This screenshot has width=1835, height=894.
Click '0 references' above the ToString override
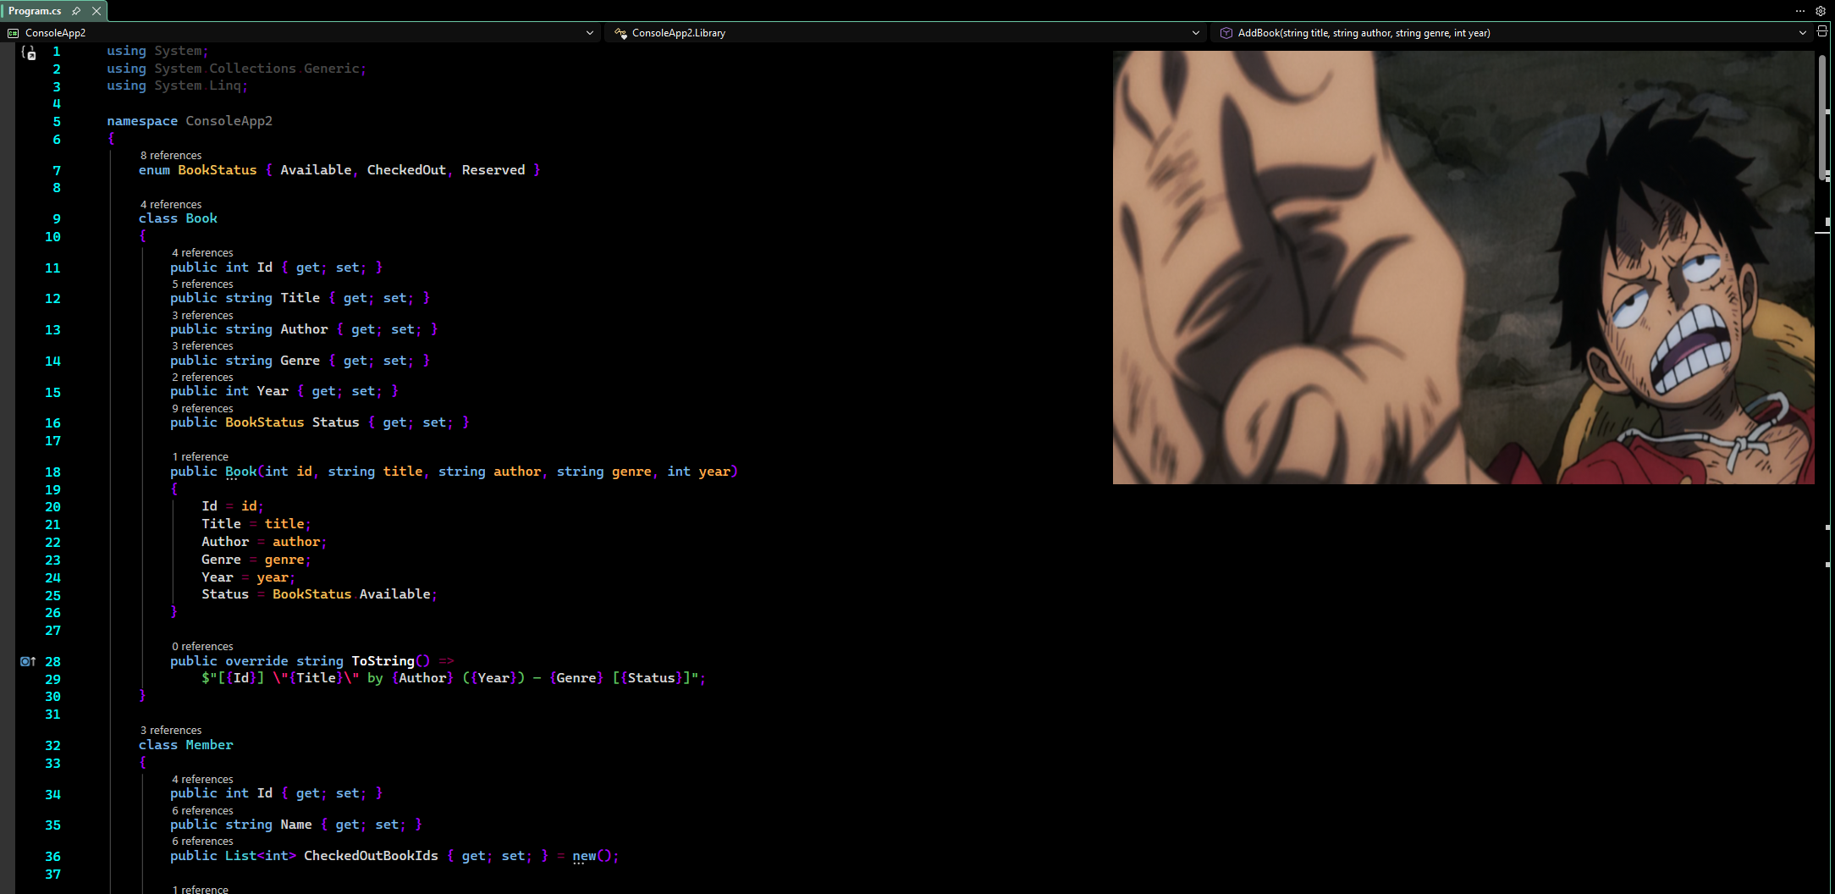click(x=202, y=646)
